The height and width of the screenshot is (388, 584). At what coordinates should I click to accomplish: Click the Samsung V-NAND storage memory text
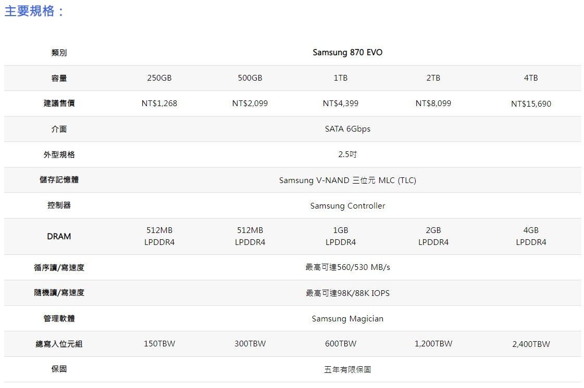click(347, 180)
